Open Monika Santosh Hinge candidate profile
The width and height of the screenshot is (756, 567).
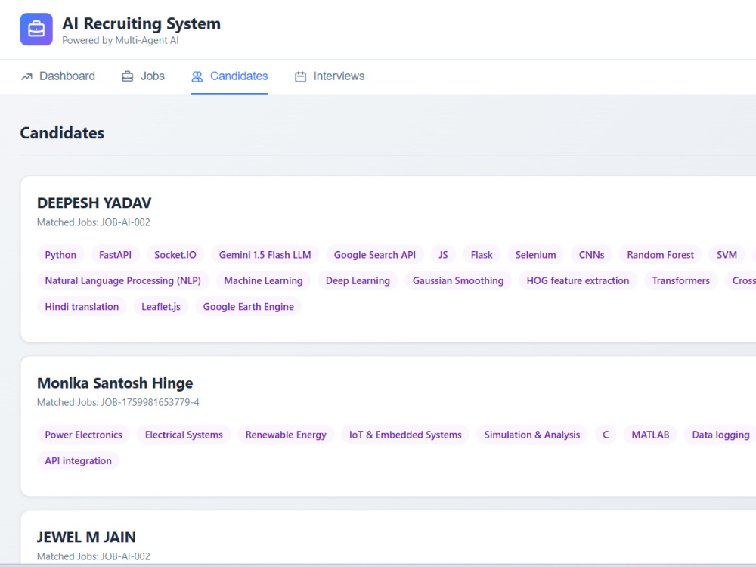point(115,383)
